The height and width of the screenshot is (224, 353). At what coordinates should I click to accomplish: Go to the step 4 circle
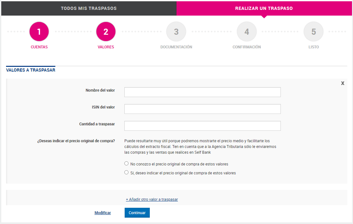tap(247, 32)
